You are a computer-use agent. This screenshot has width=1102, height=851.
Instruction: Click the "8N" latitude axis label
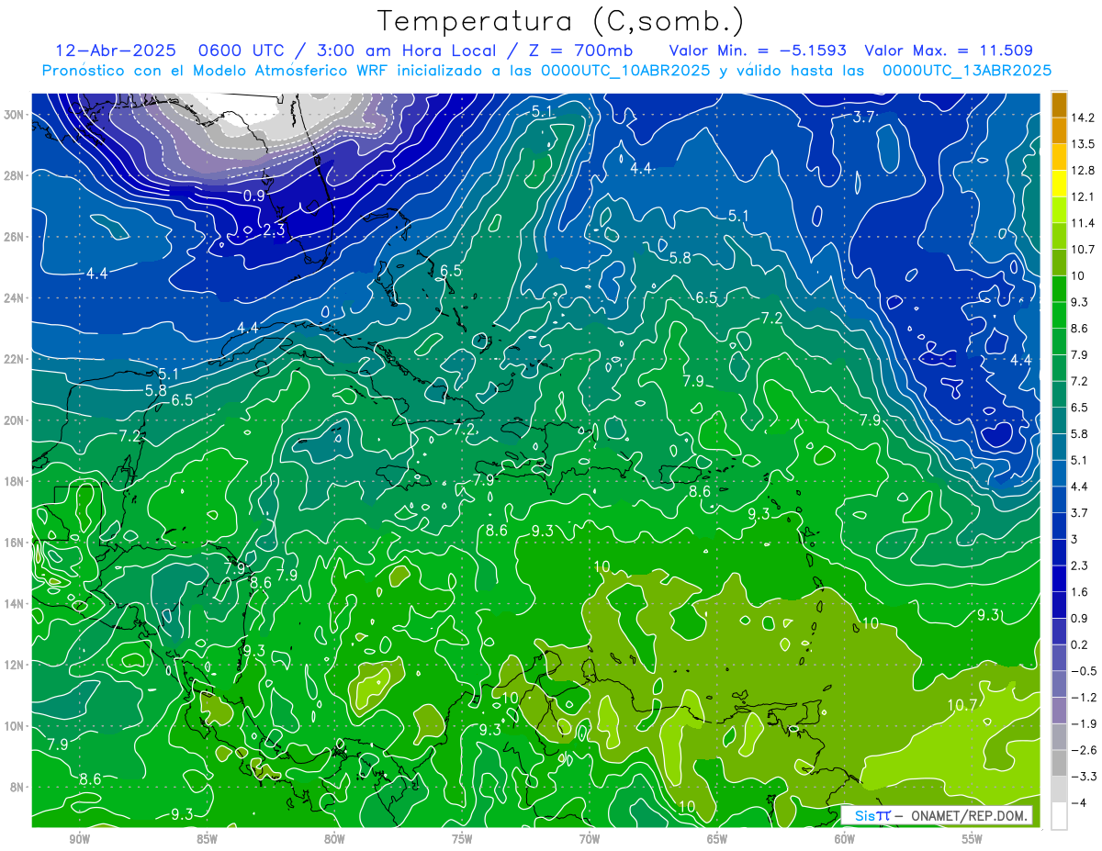click(17, 787)
